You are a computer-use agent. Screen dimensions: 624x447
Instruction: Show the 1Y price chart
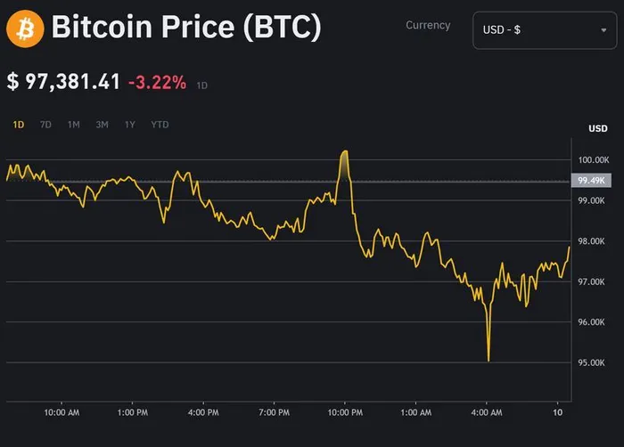(x=130, y=125)
